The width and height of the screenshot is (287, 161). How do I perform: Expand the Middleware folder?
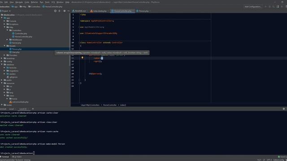(7, 40)
